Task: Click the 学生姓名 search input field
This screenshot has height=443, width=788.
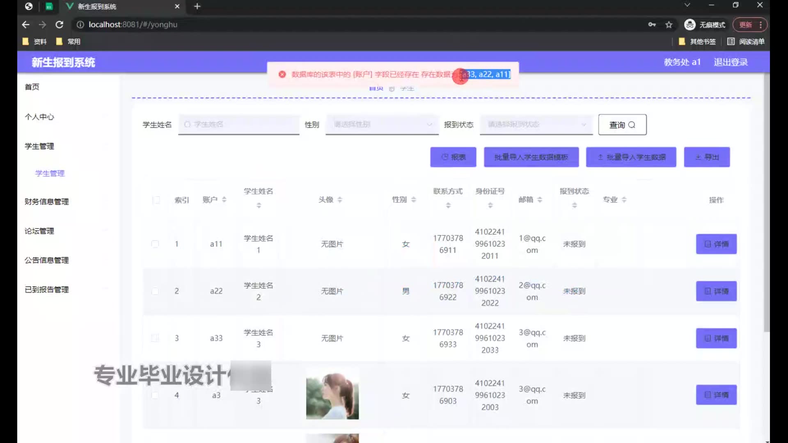Action: (239, 124)
